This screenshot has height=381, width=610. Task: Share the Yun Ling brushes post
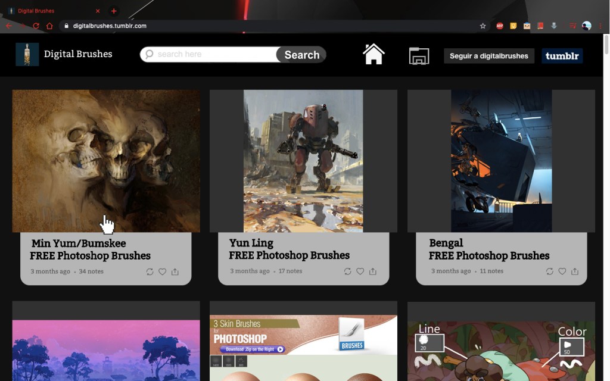click(x=372, y=271)
